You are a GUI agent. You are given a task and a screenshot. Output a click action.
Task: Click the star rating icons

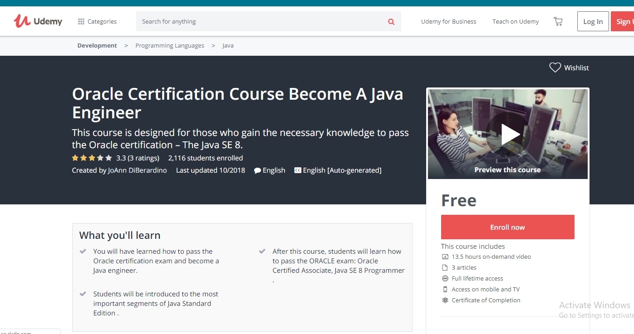click(x=92, y=158)
